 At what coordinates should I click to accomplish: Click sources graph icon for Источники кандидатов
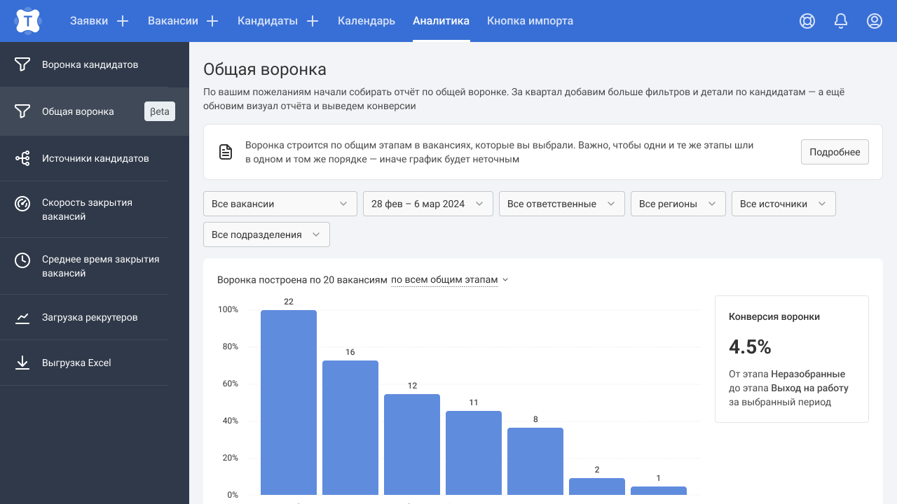pyautogui.click(x=22, y=158)
